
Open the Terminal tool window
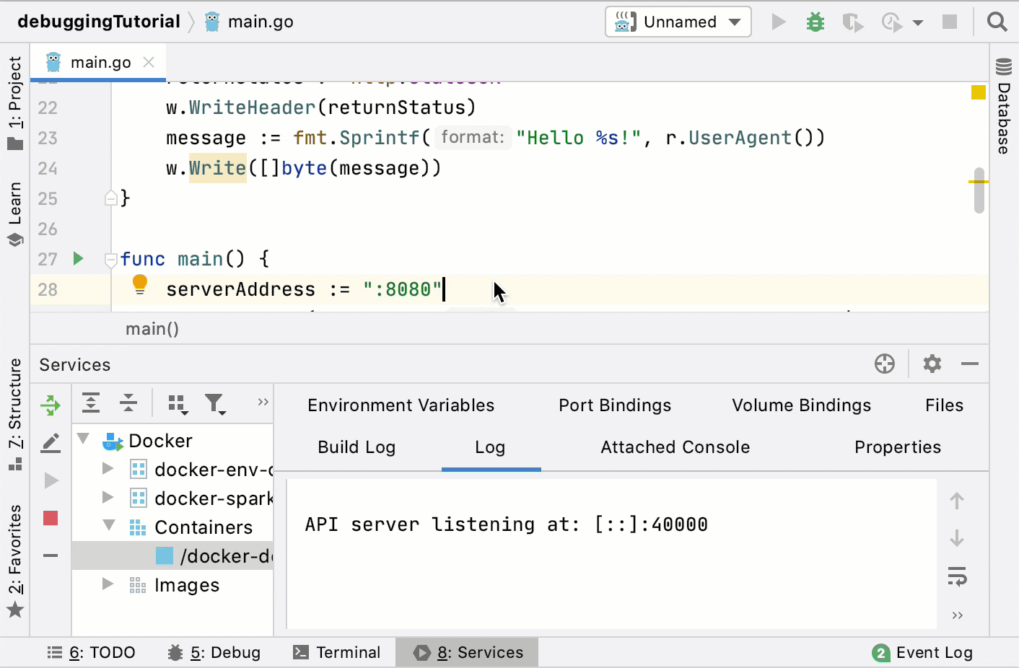click(337, 652)
